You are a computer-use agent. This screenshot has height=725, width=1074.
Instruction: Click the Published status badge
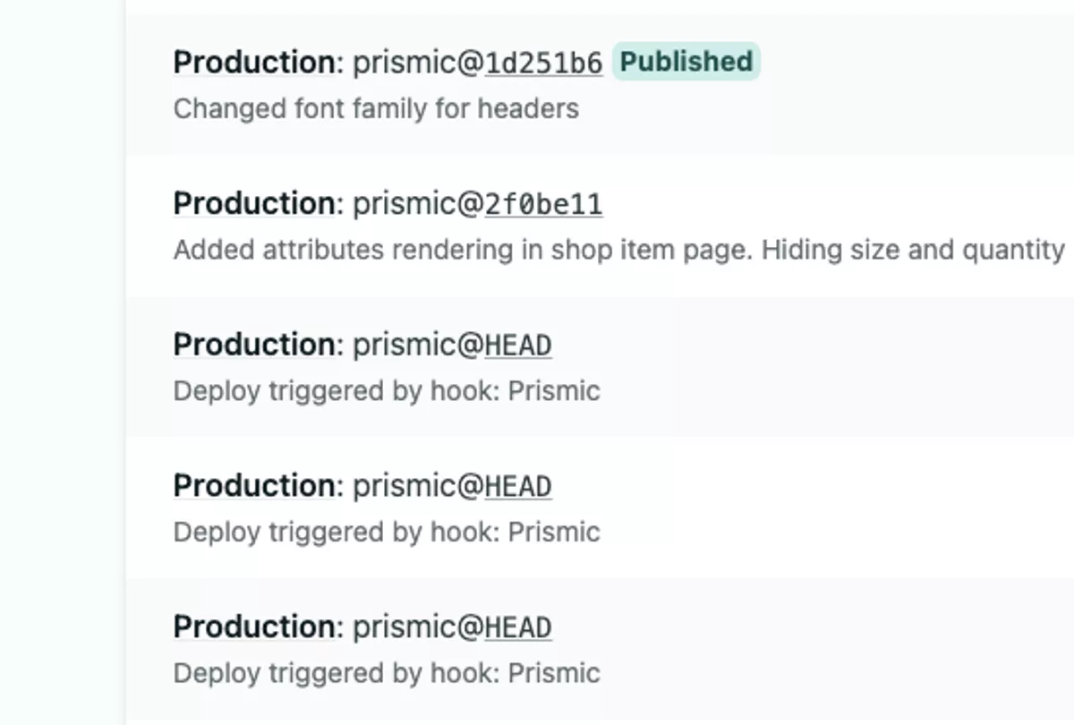686,62
